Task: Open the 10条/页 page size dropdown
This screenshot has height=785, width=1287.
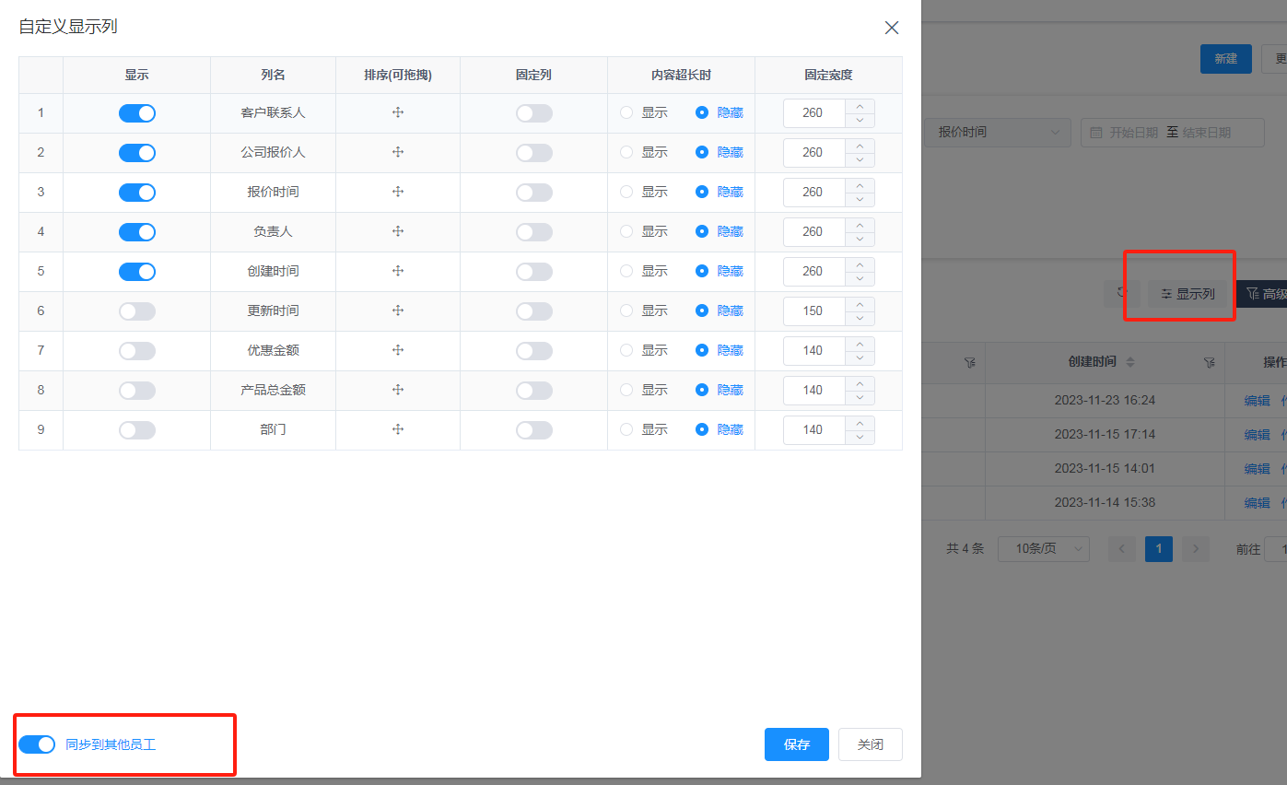Action: click(x=1043, y=549)
